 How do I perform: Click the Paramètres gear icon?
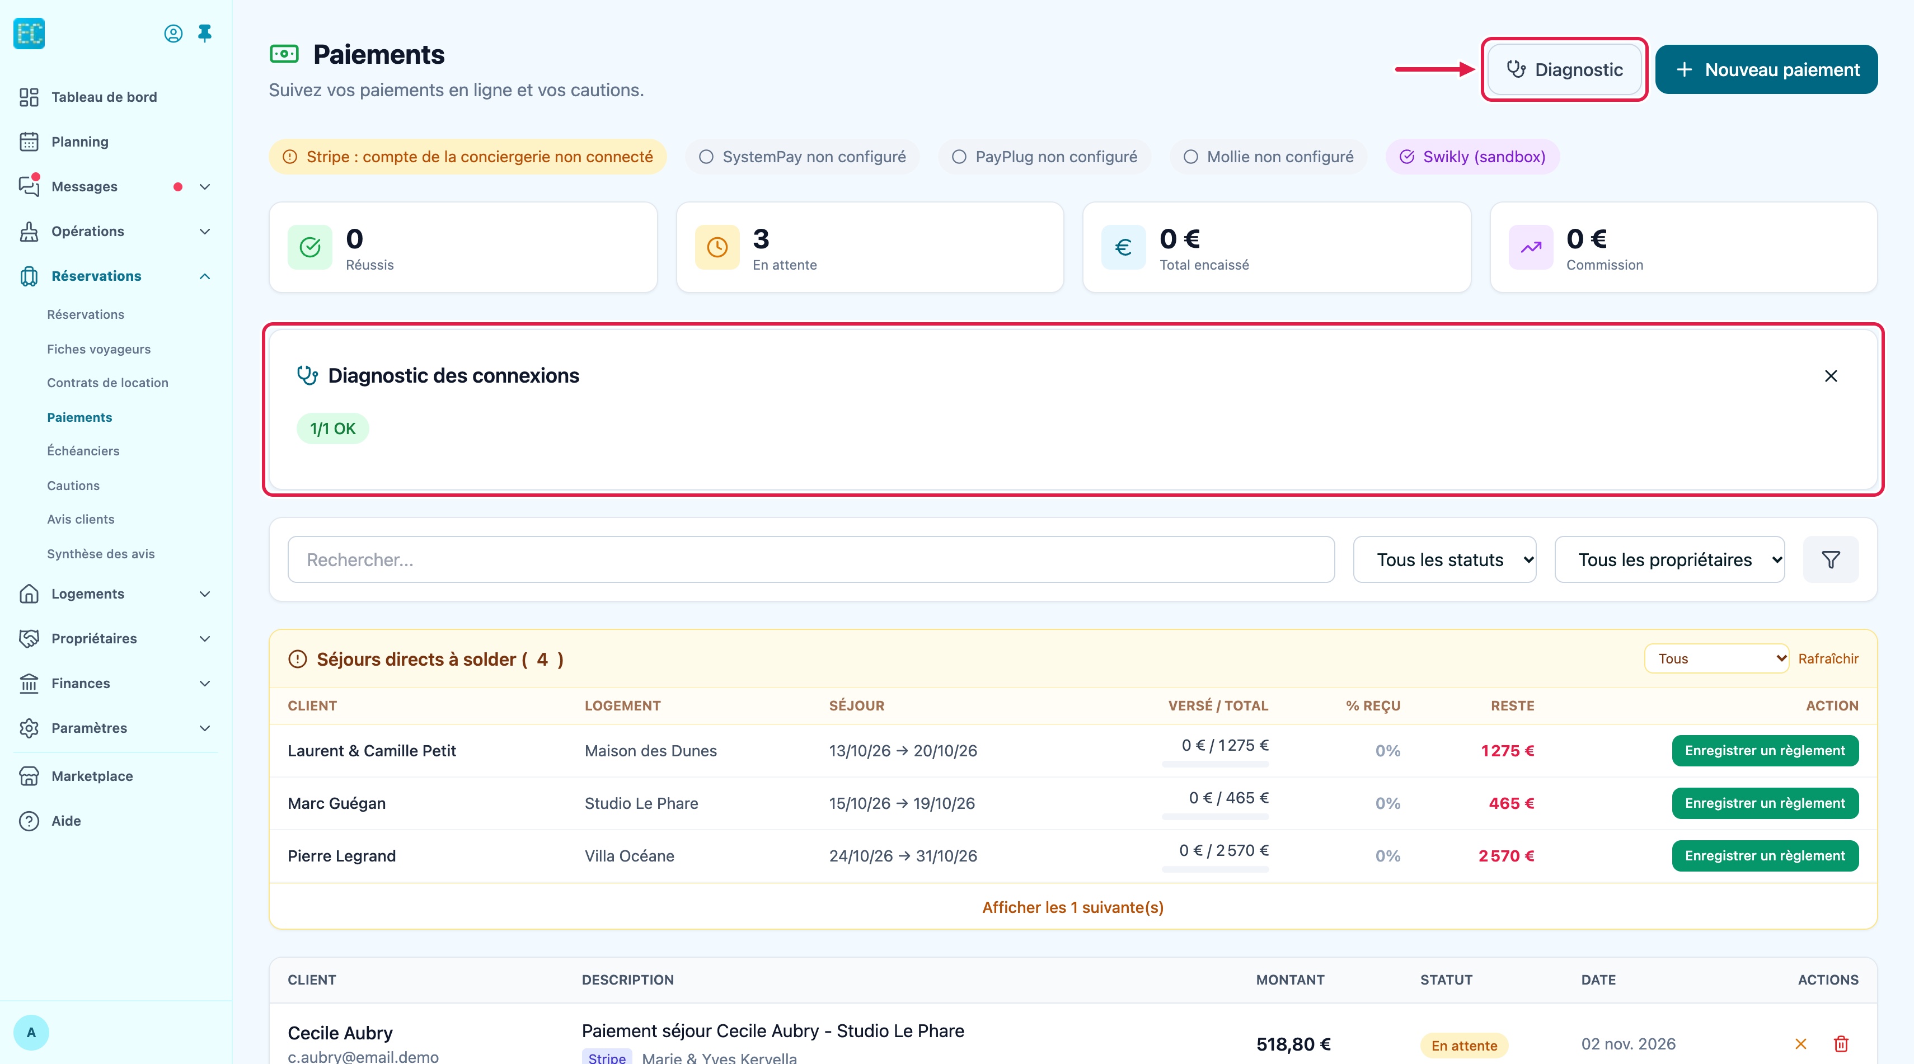29,728
